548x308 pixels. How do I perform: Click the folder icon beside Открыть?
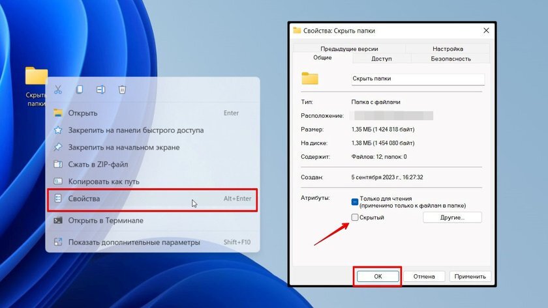(58, 113)
